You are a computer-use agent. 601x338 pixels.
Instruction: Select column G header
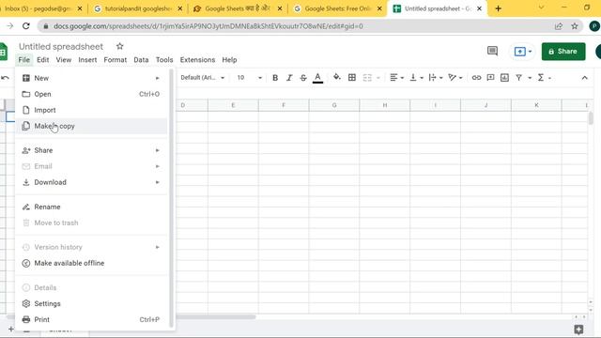pyautogui.click(x=334, y=105)
